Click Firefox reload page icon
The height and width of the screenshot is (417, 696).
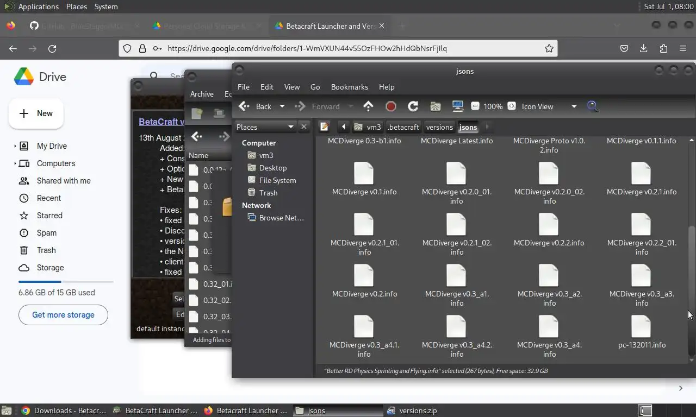tap(52, 48)
